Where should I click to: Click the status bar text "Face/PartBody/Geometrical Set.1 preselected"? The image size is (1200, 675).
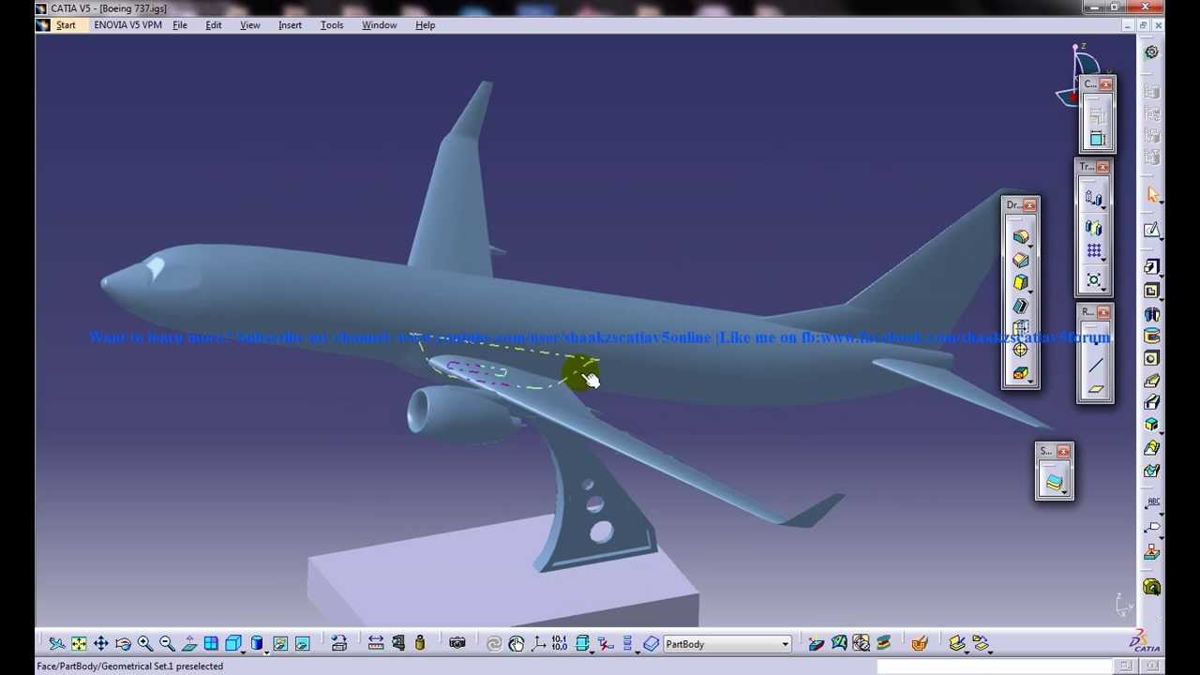(x=129, y=667)
